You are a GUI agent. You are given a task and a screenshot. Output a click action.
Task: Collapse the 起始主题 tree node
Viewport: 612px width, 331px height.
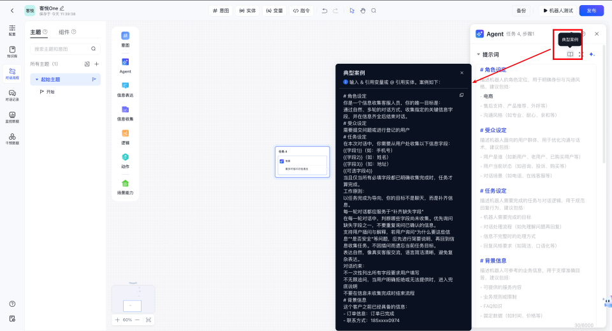(x=37, y=79)
